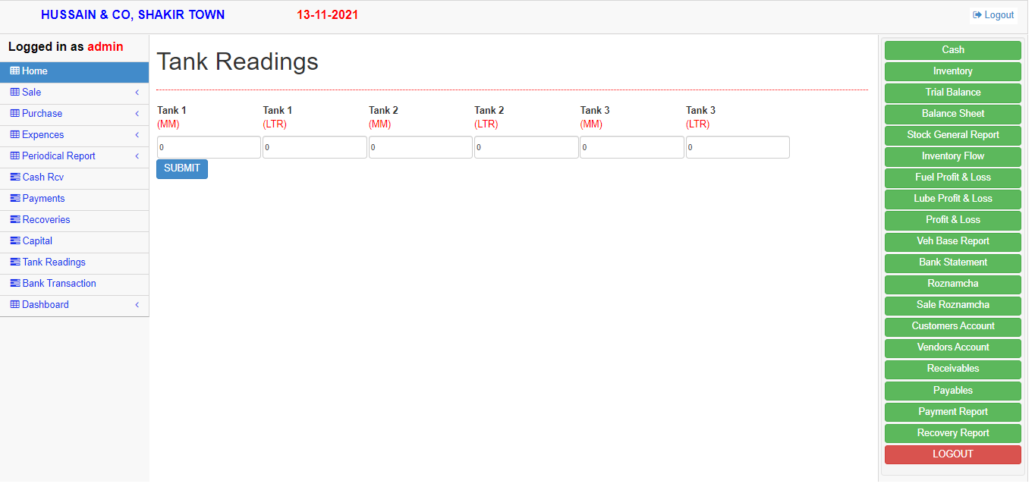The height and width of the screenshot is (487, 1035).
Task: Select the Tank 2 (MM) reading field
Action: (x=420, y=147)
